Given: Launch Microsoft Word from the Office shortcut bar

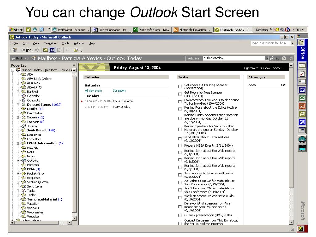Looking at the screenshot, I should pos(302,90).
